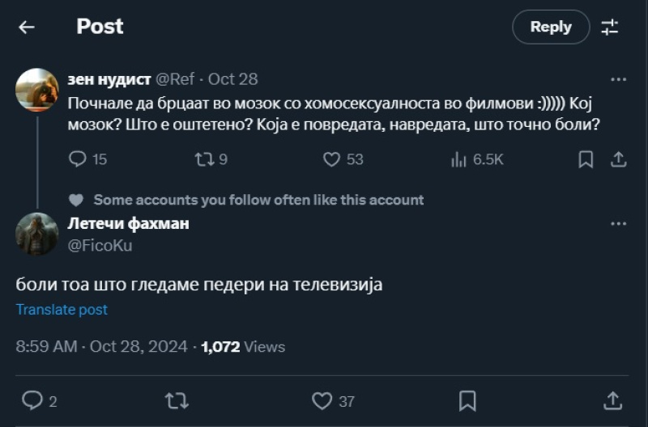Open the @FicoKu profile avatar
Image resolution: width=648 pixels, height=427 pixels.
point(37,234)
